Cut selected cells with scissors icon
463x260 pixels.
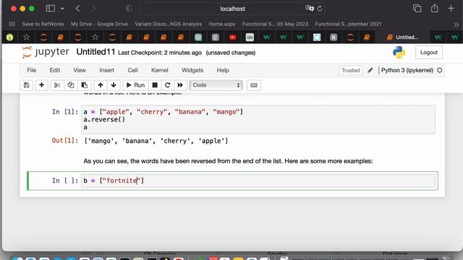point(57,85)
